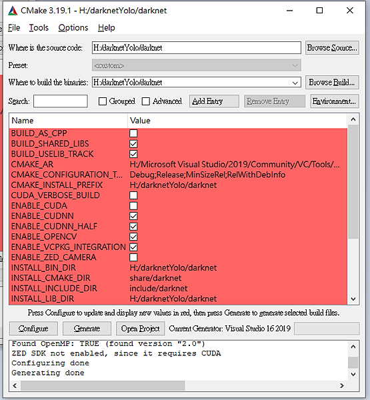Click the INSTALL_LIB_DIR path value
Viewport: 370px width, 400px height.
click(173, 299)
